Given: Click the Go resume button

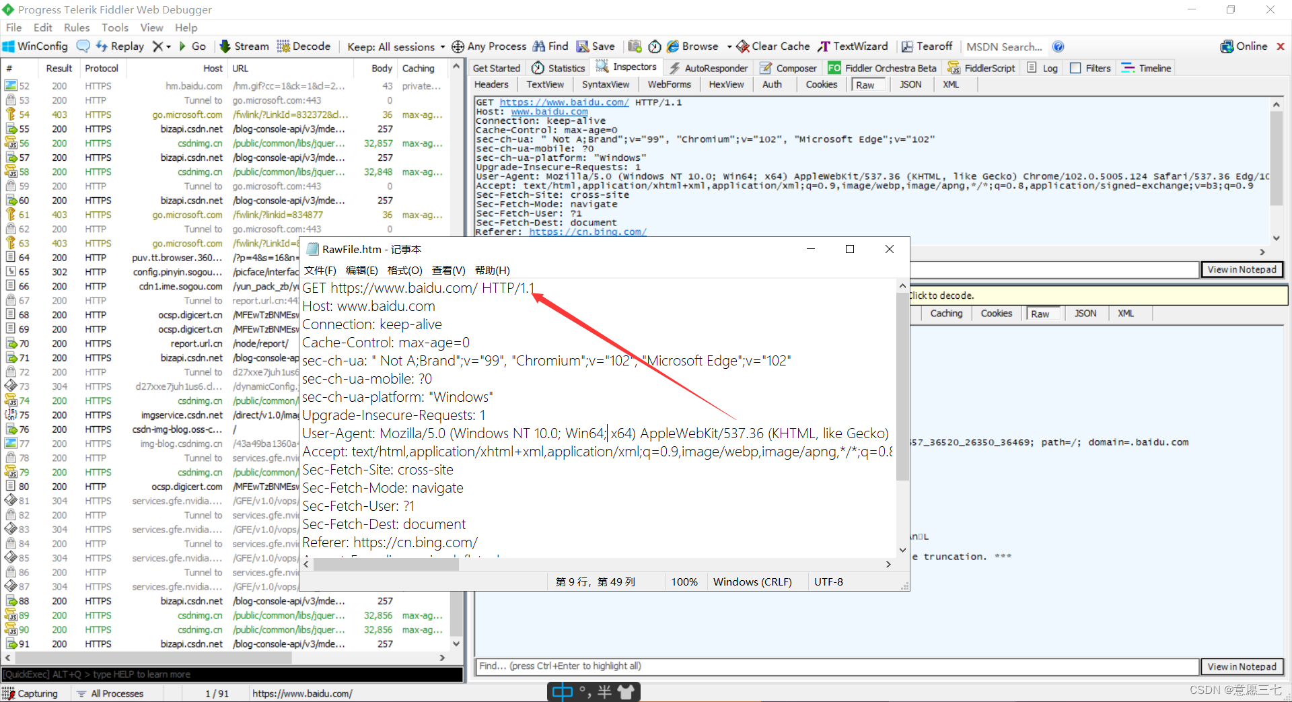Looking at the screenshot, I should 192,46.
